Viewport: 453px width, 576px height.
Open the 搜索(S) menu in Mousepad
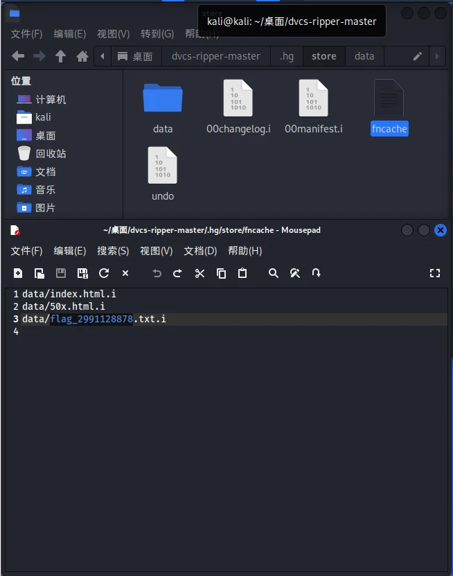click(113, 251)
